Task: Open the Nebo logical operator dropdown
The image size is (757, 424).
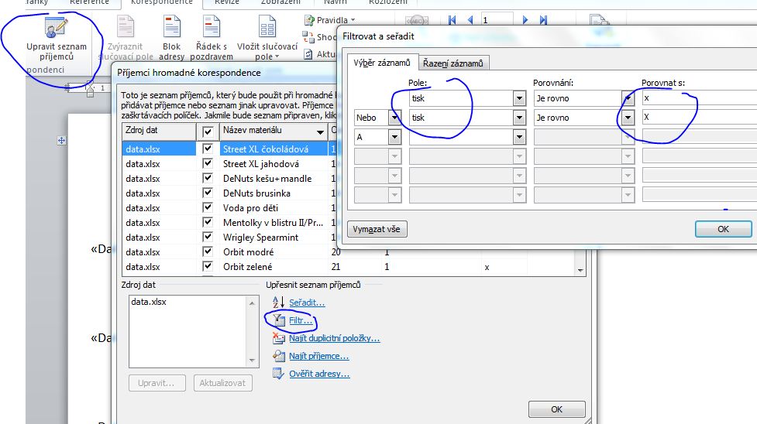Action: tap(394, 118)
